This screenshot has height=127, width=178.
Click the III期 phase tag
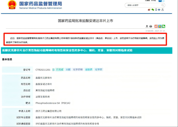pyautogui.click(x=68, y=70)
